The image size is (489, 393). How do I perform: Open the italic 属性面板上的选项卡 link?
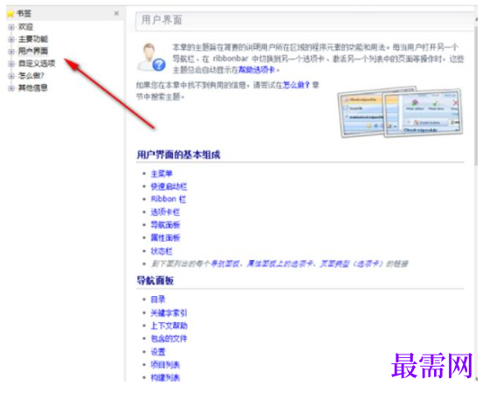[279, 264]
